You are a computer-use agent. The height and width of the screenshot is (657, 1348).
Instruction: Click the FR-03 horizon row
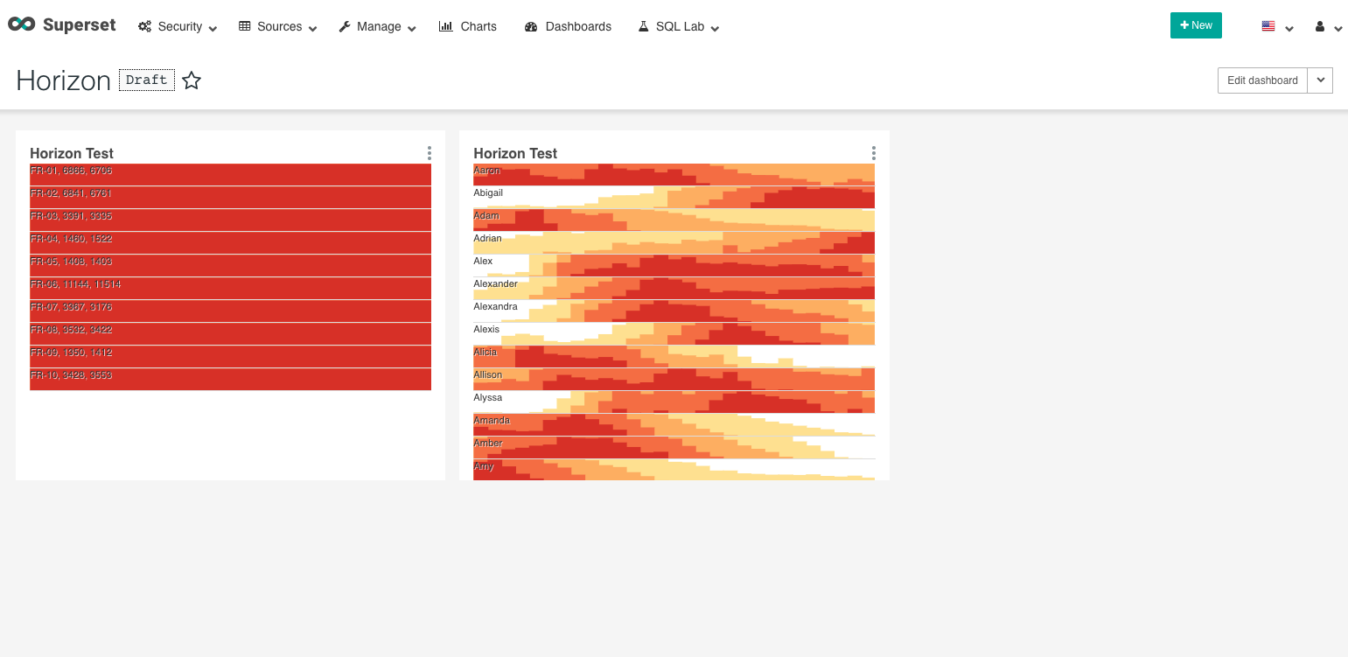[x=230, y=220]
